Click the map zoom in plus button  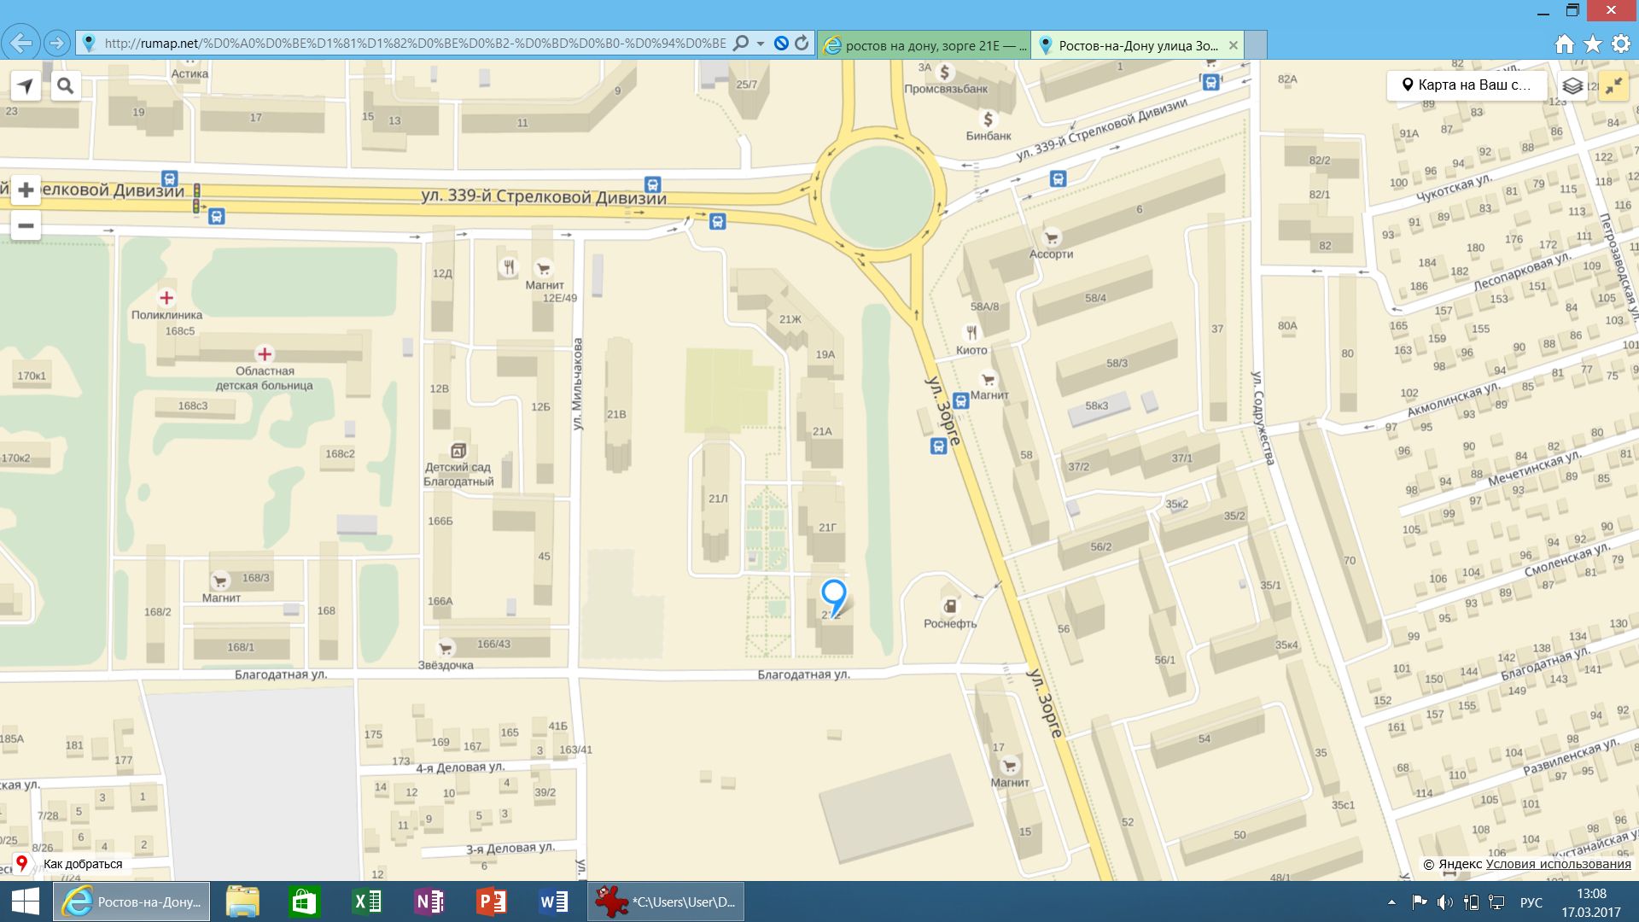tap(26, 190)
